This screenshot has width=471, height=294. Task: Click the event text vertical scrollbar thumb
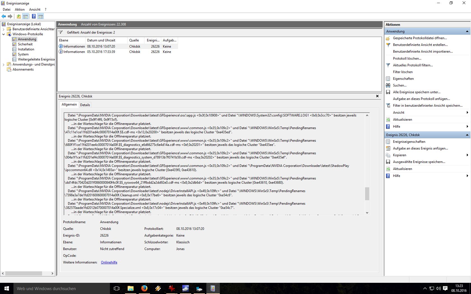tap(367, 194)
